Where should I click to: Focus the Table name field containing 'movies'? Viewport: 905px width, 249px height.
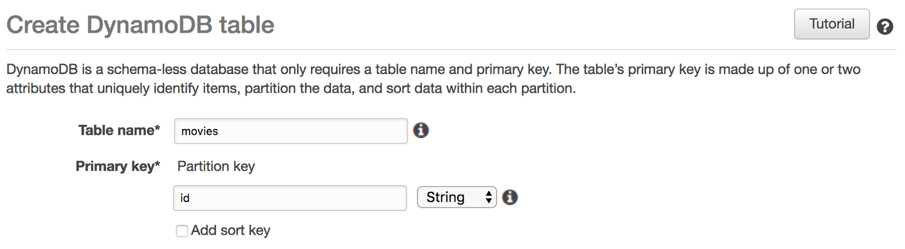[290, 131]
